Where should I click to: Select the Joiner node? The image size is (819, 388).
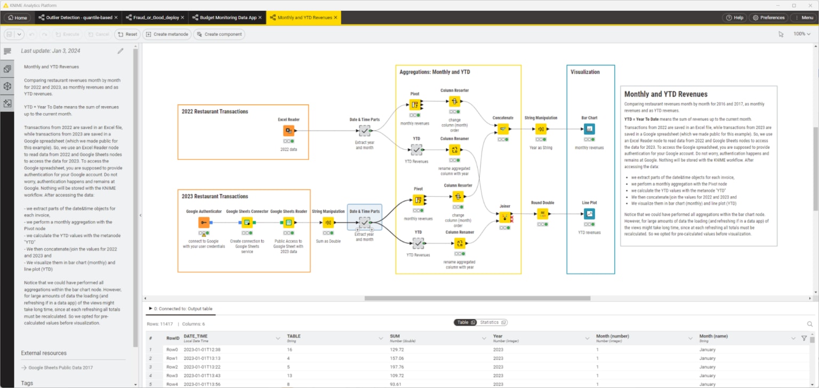[x=504, y=217]
